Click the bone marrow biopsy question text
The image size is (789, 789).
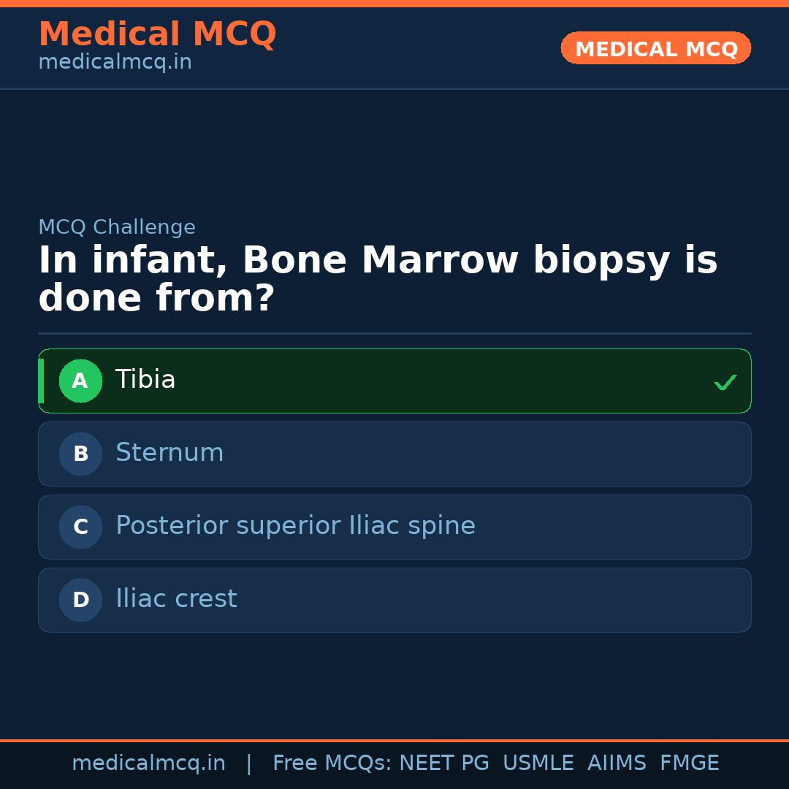click(377, 279)
